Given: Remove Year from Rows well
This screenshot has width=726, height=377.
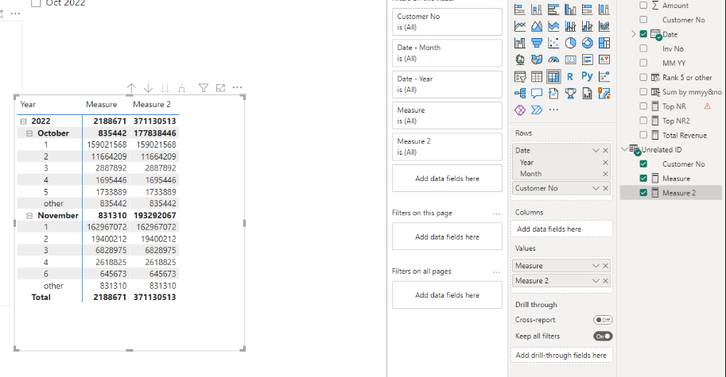Looking at the screenshot, I should pos(605,163).
